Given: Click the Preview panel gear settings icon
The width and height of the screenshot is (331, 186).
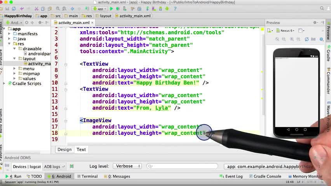Looking at the screenshot, I should click(315, 22).
